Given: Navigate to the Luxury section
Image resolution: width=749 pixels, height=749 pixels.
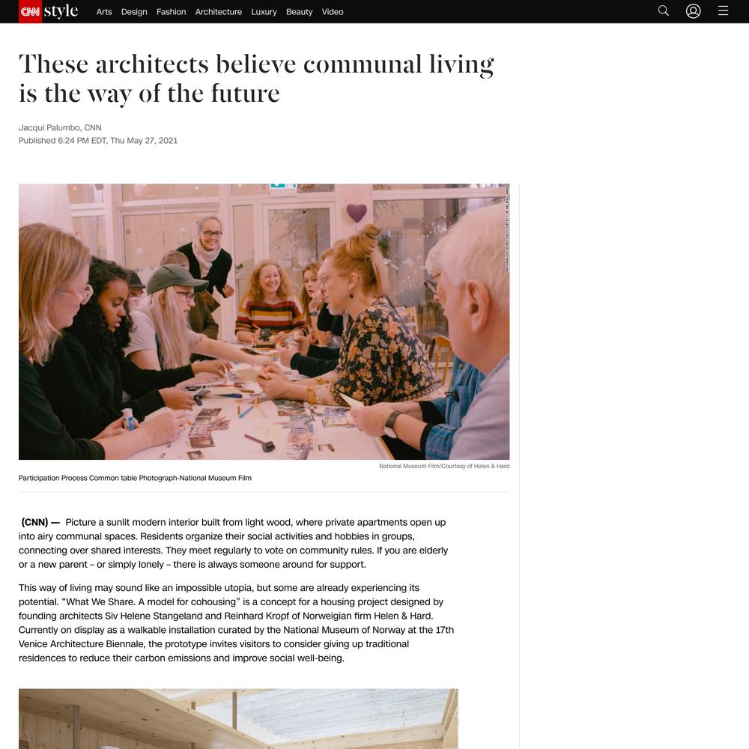Looking at the screenshot, I should coord(264,12).
